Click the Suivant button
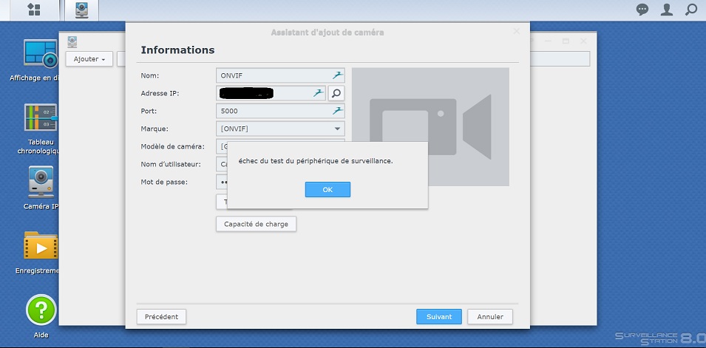This screenshot has width=706, height=348. click(439, 316)
